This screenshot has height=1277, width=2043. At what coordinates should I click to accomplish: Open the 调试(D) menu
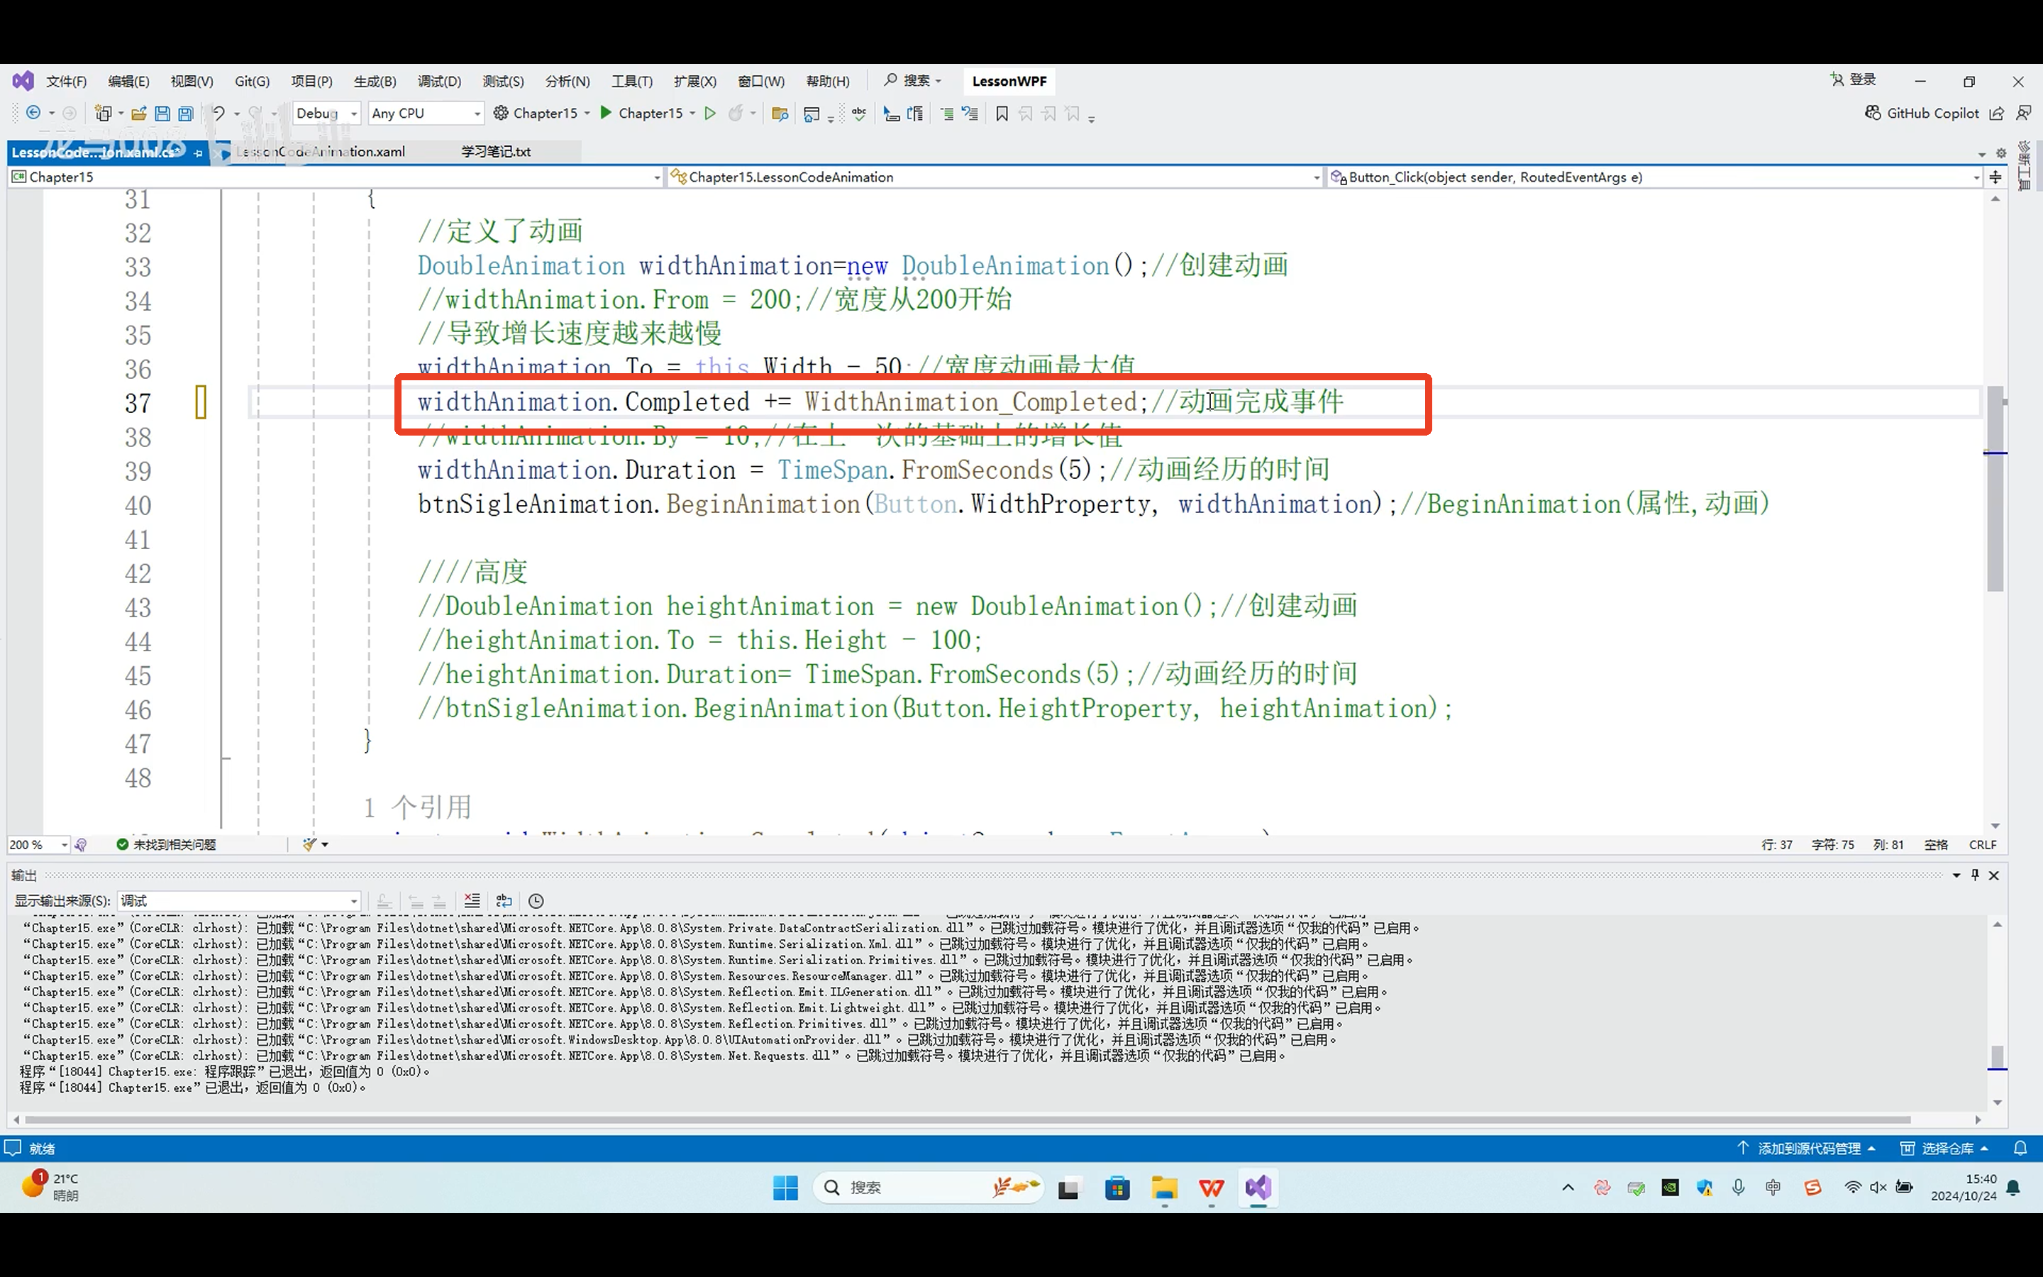[439, 81]
